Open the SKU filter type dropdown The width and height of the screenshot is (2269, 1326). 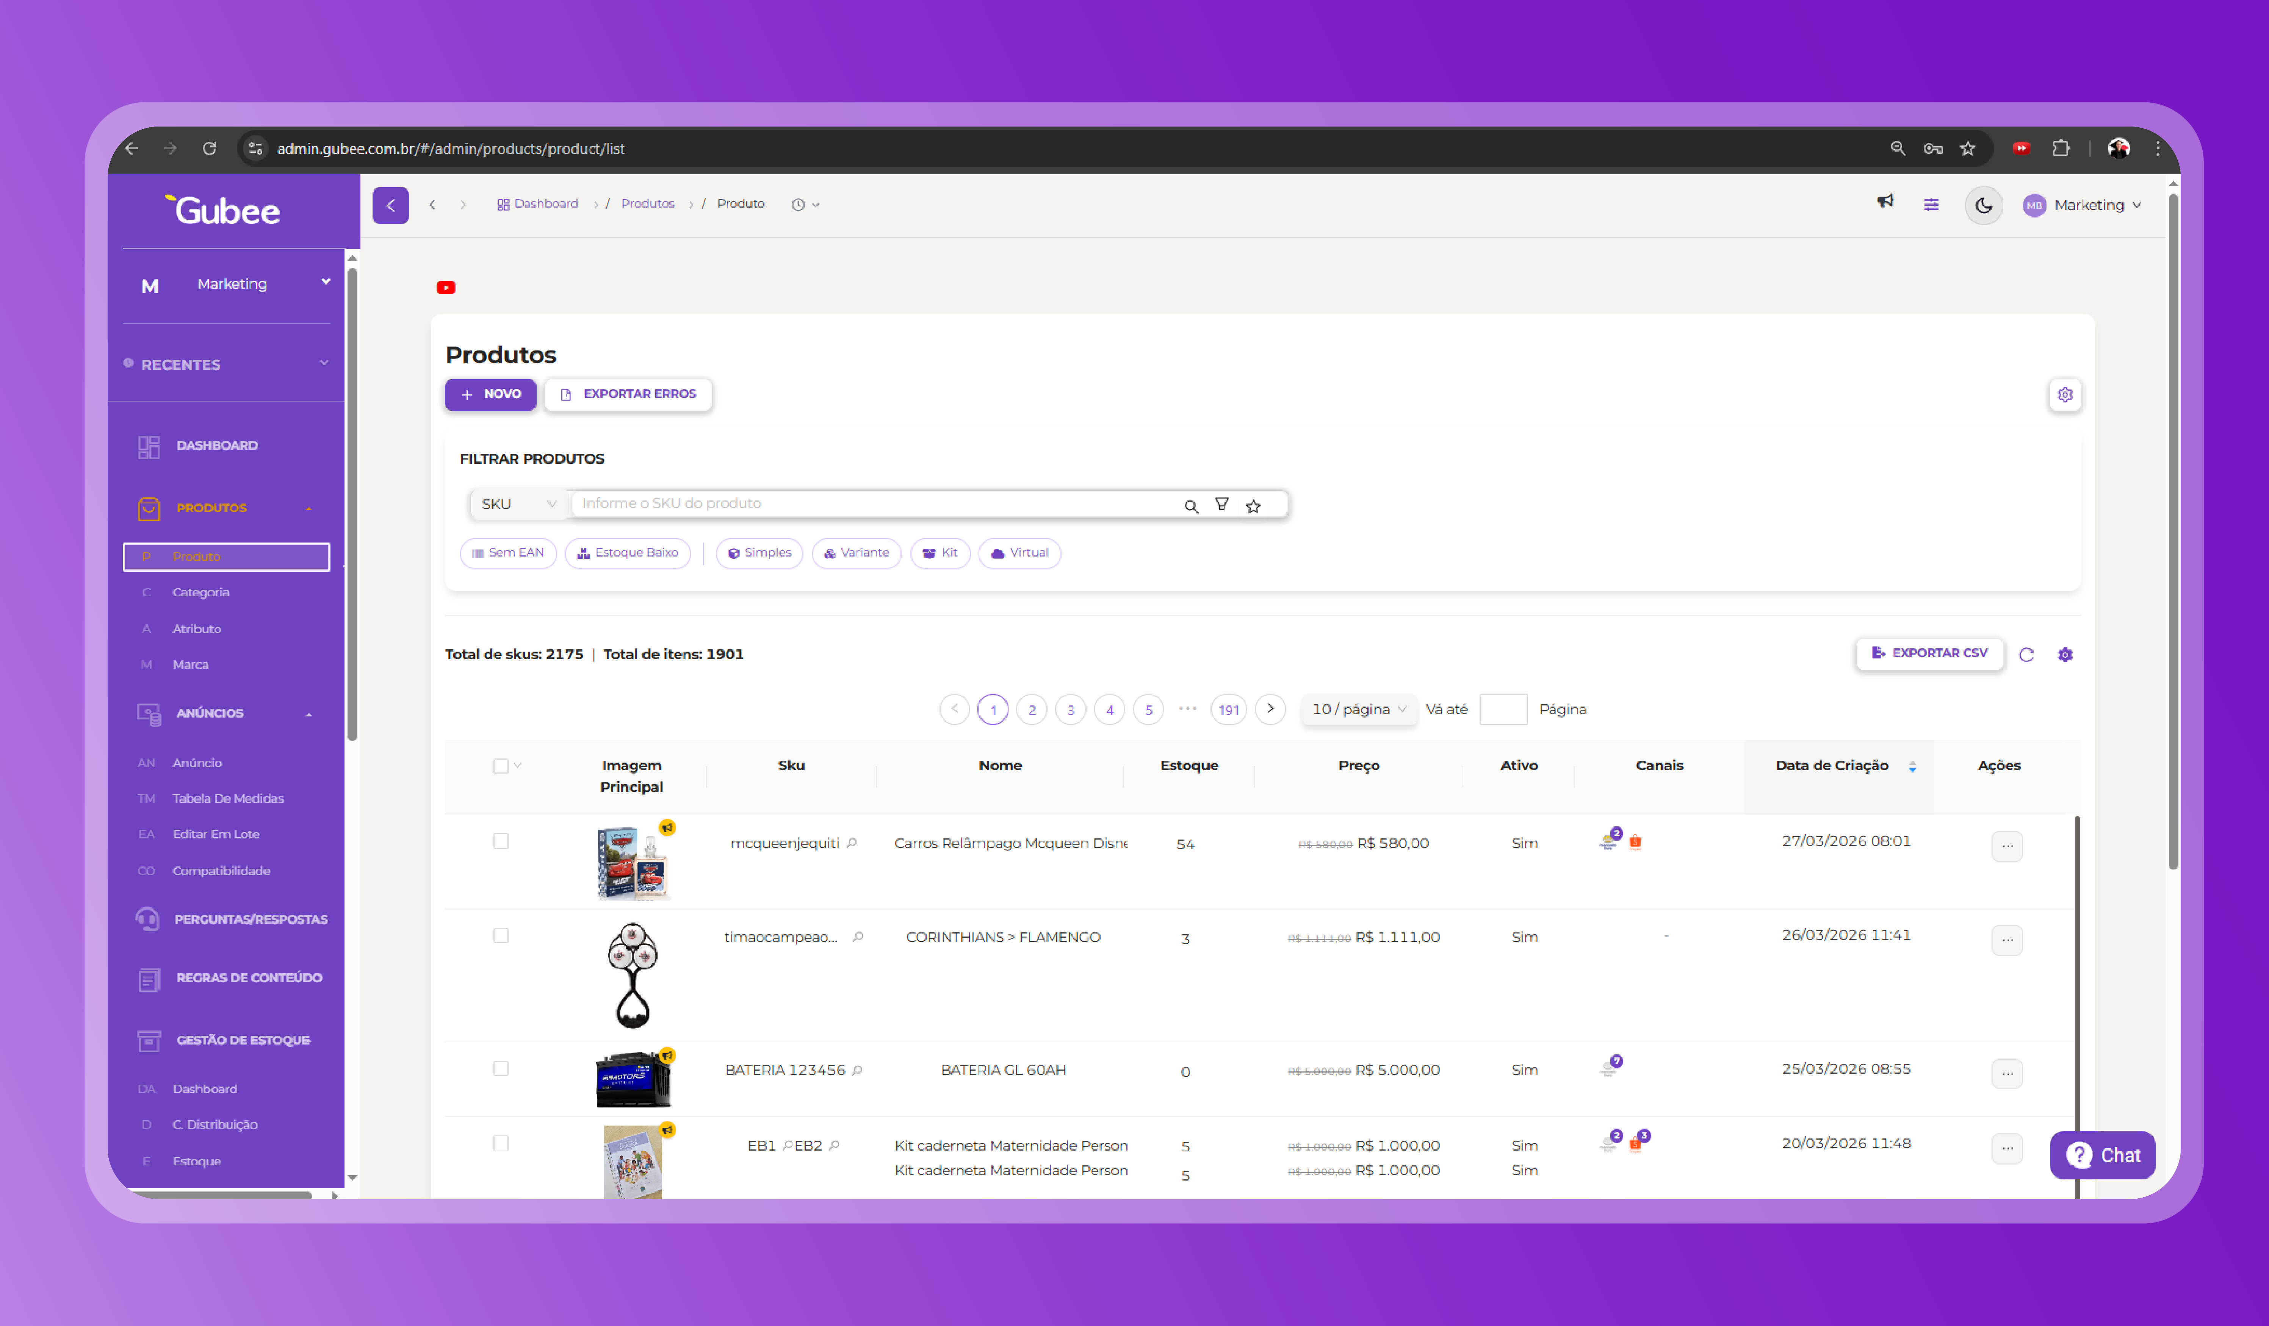click(x=518, y=504)
